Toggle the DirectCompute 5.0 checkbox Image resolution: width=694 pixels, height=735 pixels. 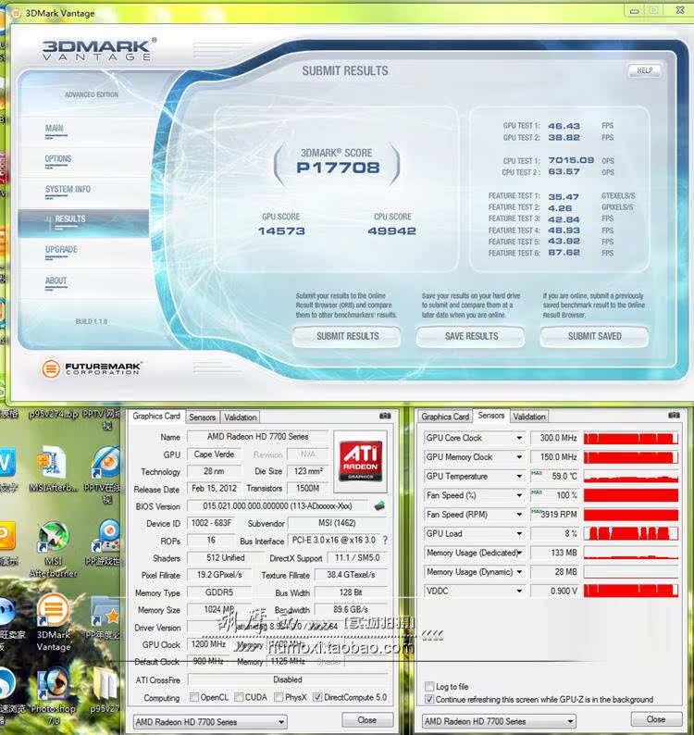tap(317, 697)
